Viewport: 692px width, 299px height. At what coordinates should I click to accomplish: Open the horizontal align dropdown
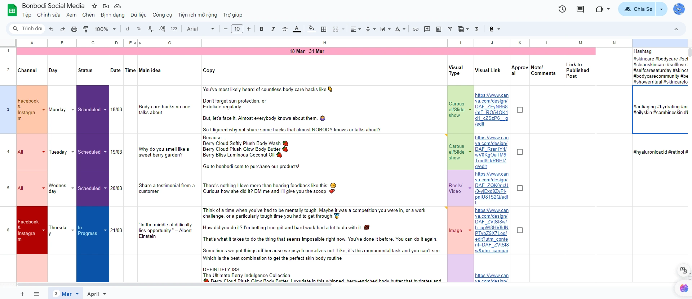coord(356,29)
